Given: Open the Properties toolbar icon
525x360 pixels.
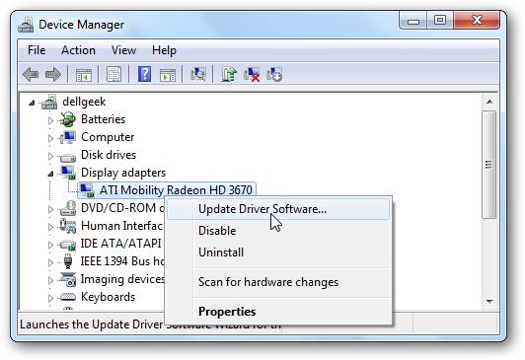Looking at the screenshot, I should pos(113,74).
